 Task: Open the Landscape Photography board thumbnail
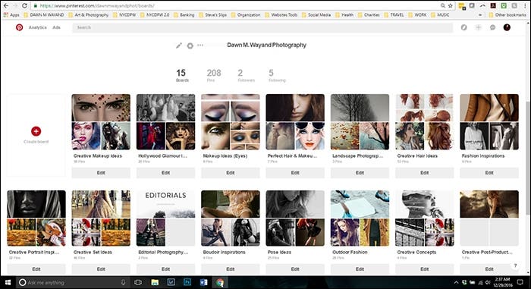pos(360,122)
